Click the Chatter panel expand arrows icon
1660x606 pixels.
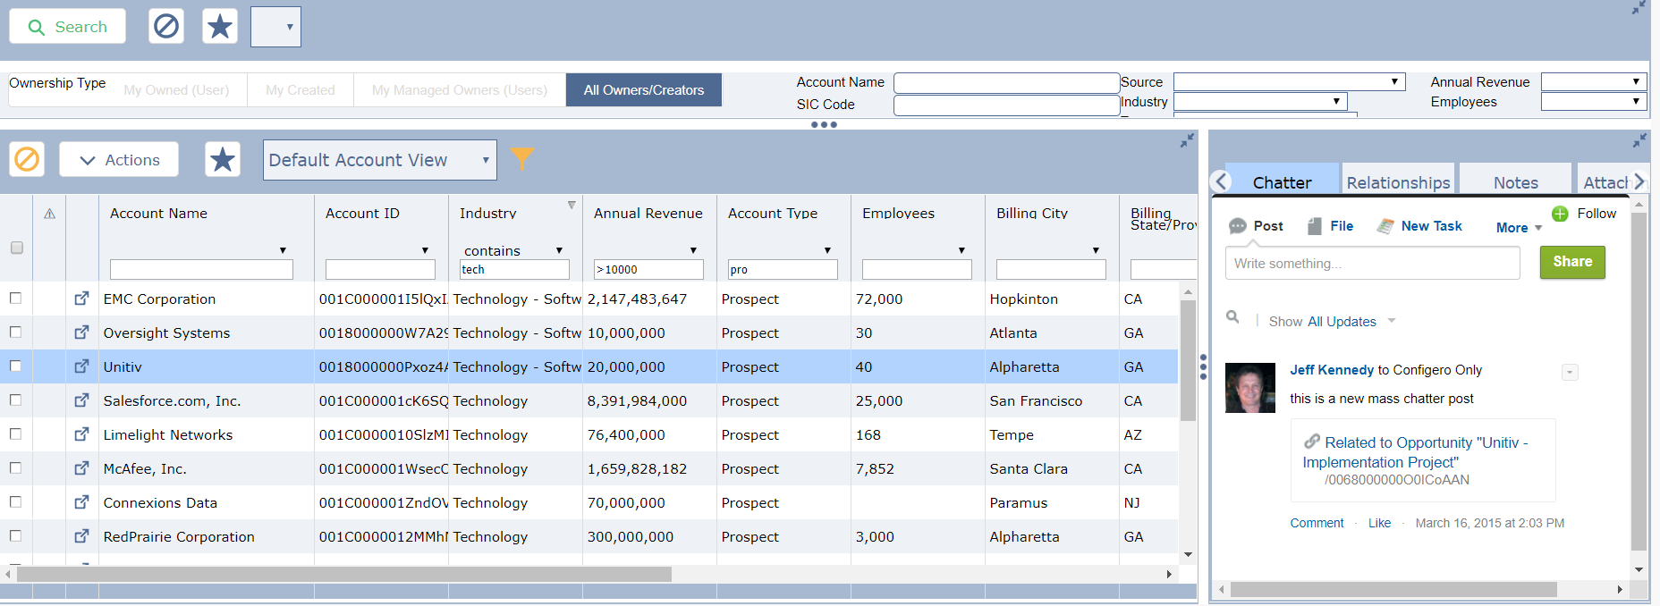[x=1639, y=141]
